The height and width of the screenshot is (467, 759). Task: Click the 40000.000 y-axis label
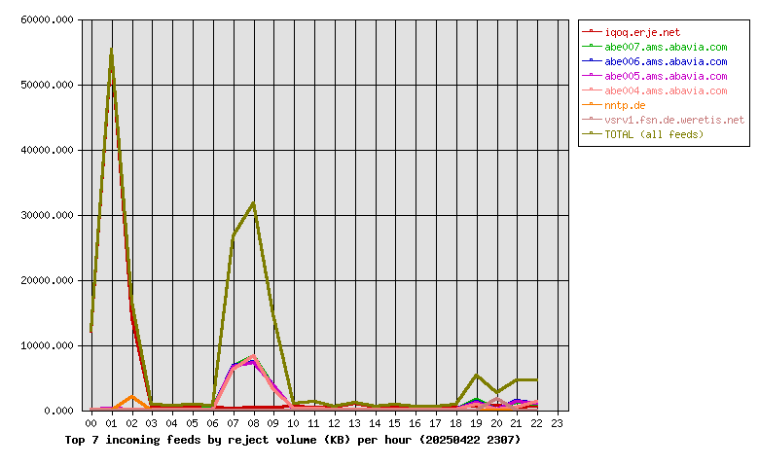coord(48,151)
